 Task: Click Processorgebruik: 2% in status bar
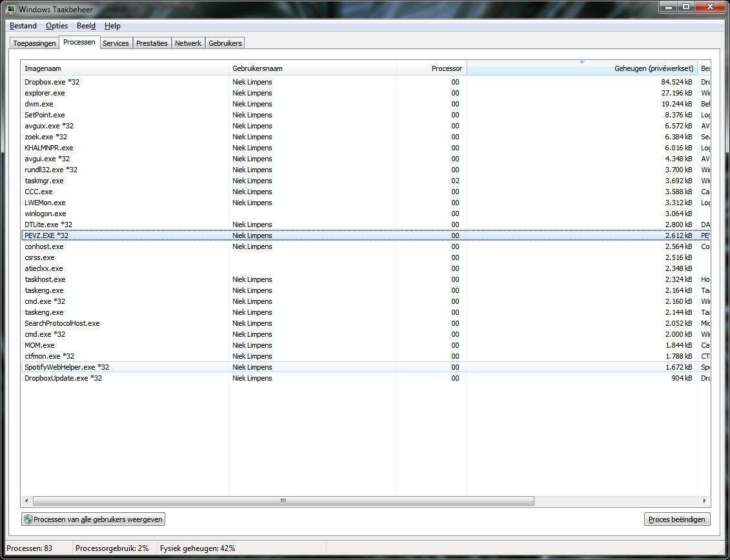point(112,548)
